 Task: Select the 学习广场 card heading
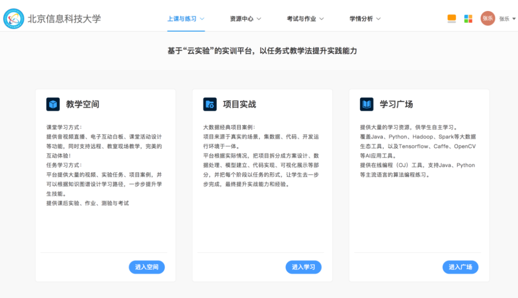(x=396, y=104)
